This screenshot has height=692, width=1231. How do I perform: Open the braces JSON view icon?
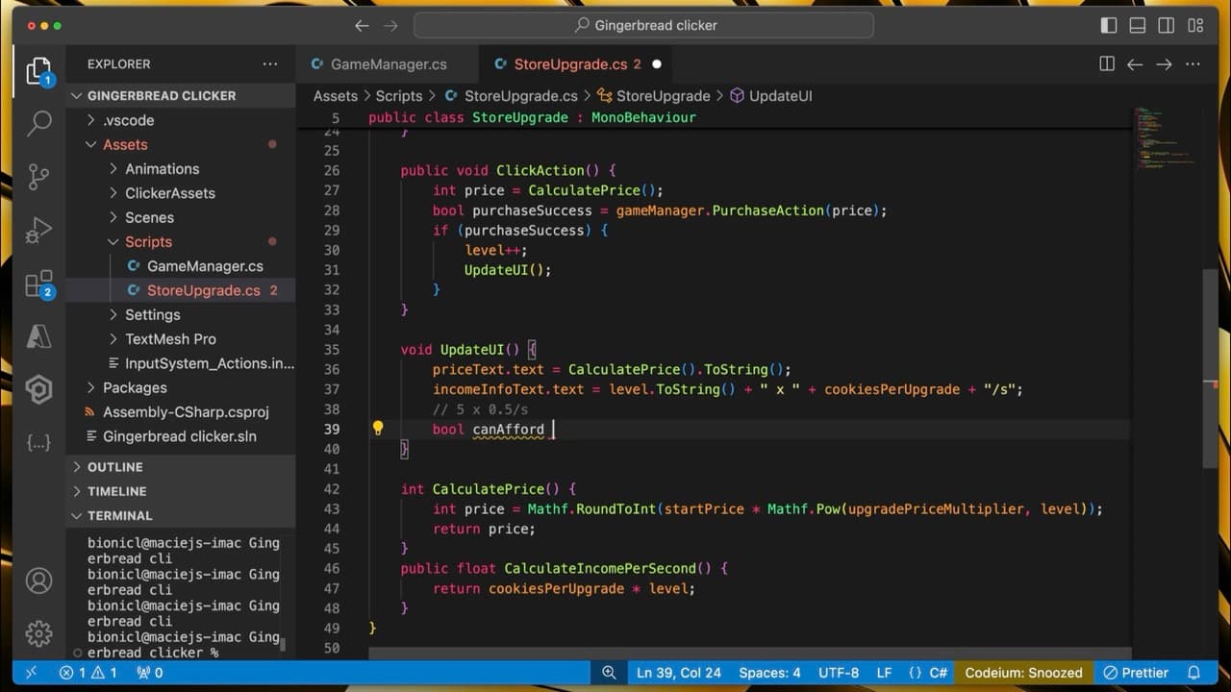pos(38,442)
